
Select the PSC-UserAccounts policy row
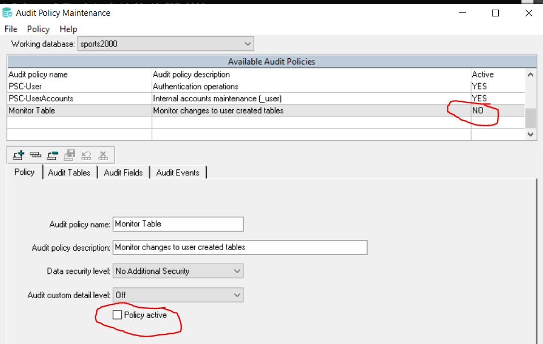pos(266,98)
